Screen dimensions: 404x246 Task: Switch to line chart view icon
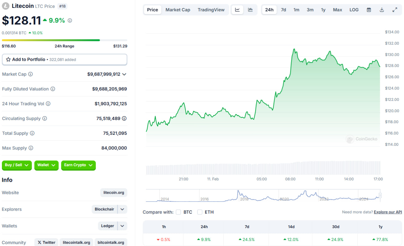pyautogui.click(x=237, y=10)
